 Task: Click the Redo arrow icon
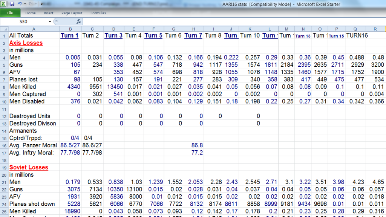[x=31, y=4]
